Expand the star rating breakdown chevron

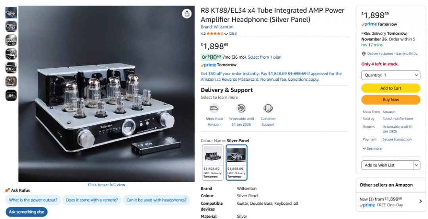[x=226, y=34]
